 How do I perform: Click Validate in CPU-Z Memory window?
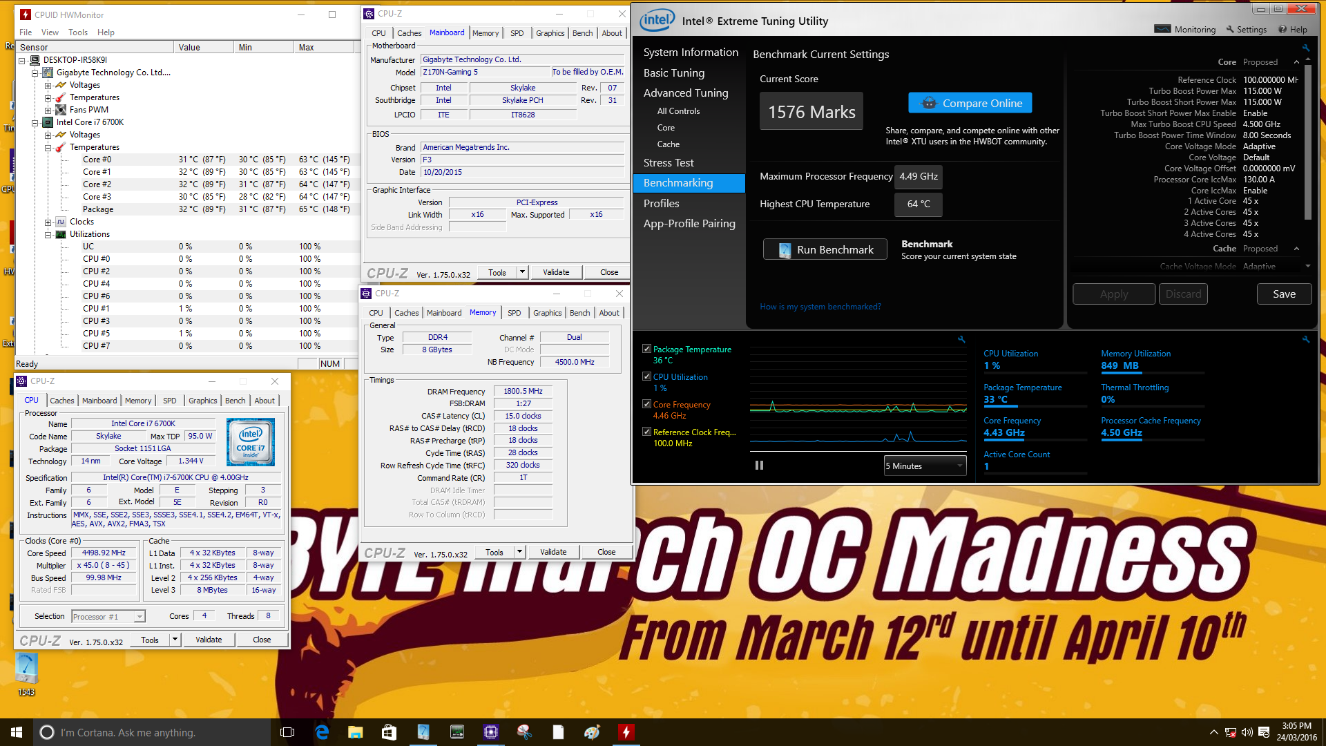[553, 552]
